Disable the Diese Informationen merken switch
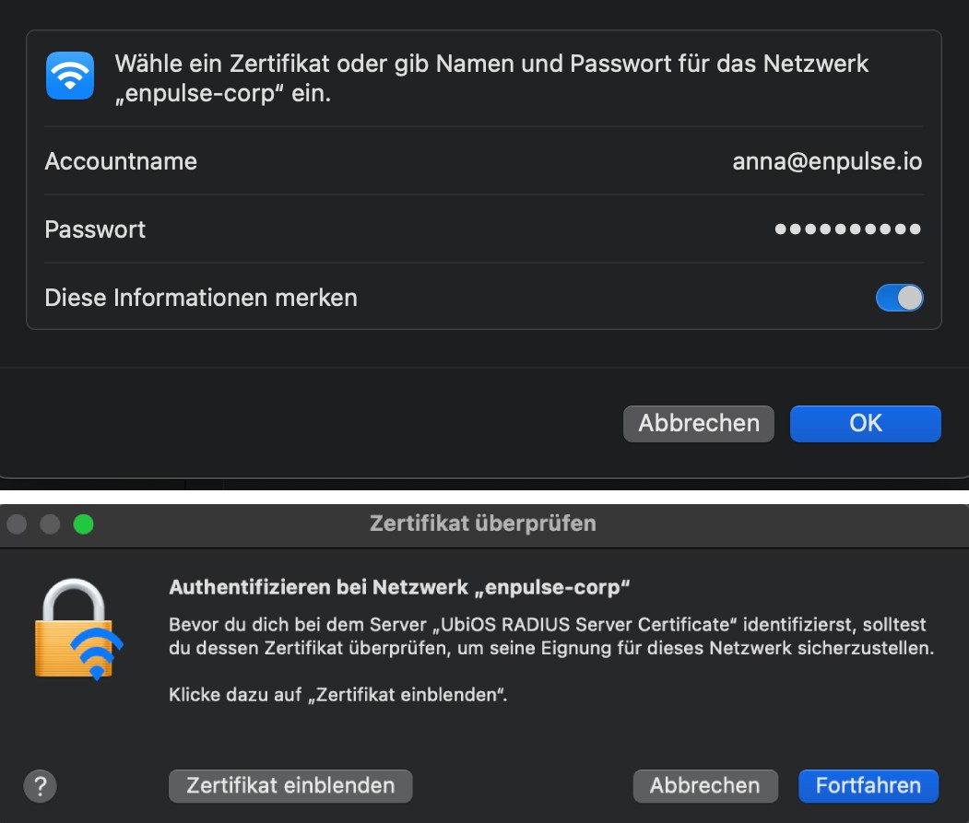This screenshot has height=823, width=969. (x=899, y=298)
